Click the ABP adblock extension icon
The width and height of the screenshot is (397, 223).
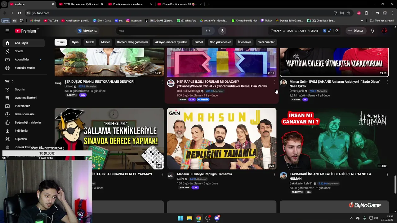pyautogui.click(x=359, y=13)
